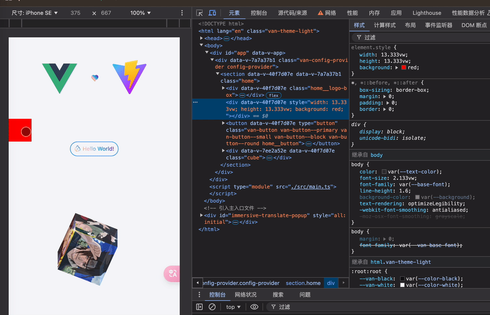Select the 样式 styles sub-tab

[x=359, y=25]
